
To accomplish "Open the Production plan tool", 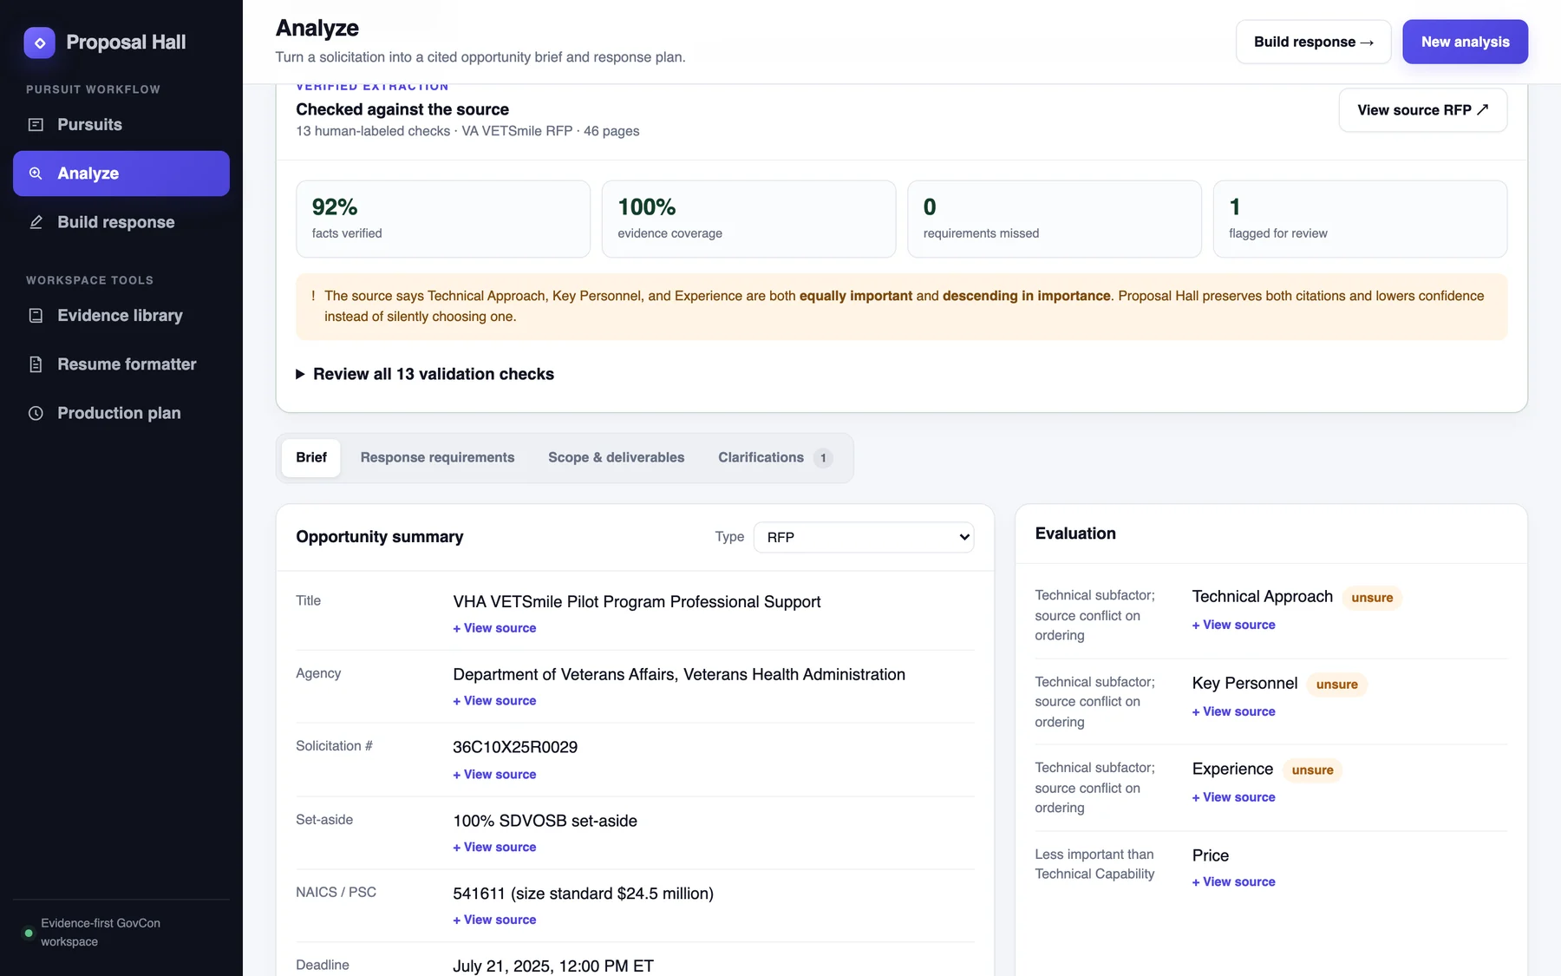I will click(121, 413).
